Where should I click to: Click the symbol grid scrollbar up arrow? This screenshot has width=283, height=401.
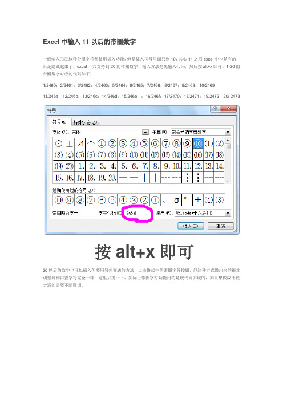[228, 140]
